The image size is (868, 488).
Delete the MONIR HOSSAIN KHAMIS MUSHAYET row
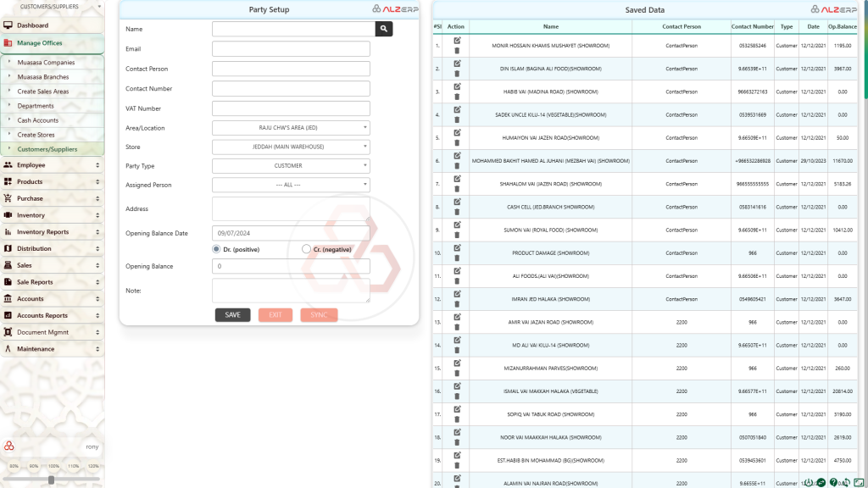tap(457, 50)
